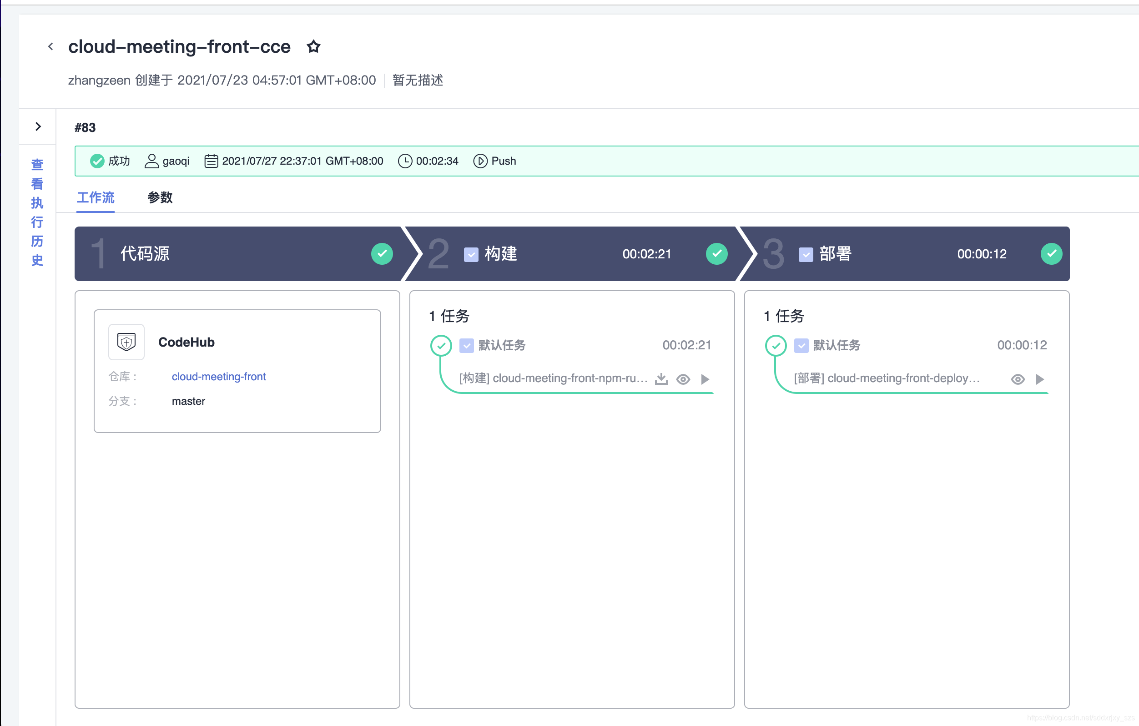
Task: Click the Push trigger play-circle icon
Action: point(480,161)
